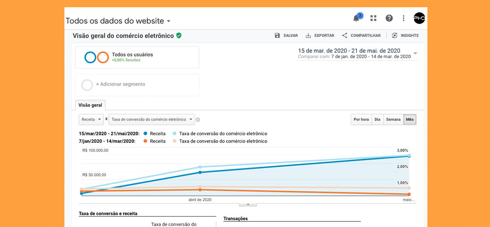Click the Transações section heading
The height and width of the screenshot is (227, 490).
pyautogui.click(x=235, y=218)
